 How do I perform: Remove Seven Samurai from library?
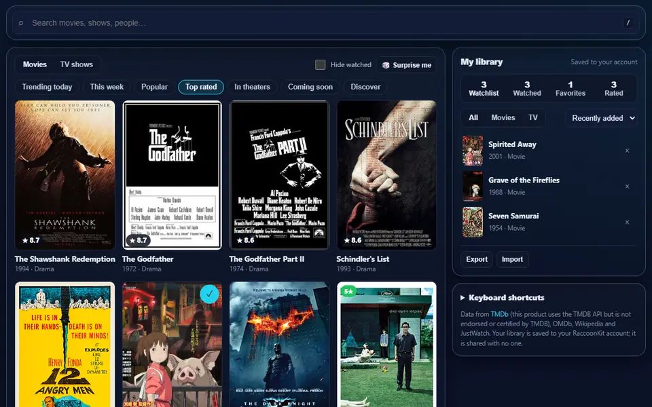tap(627, 222)
